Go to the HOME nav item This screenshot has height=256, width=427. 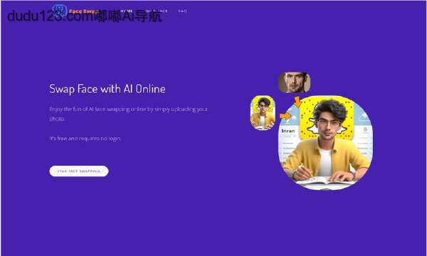pyautogui.click(x=127, y=11)
